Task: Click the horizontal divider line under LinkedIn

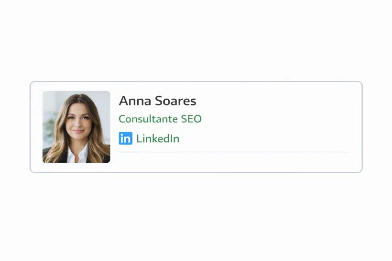Action: click(x=234, y=152)
